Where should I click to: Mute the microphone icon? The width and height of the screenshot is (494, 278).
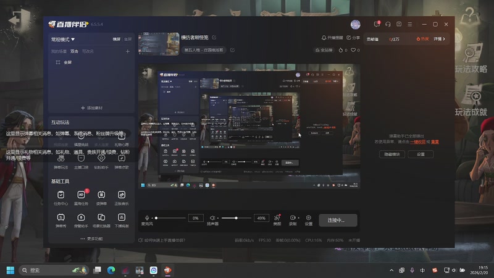[x=147, y=218]
